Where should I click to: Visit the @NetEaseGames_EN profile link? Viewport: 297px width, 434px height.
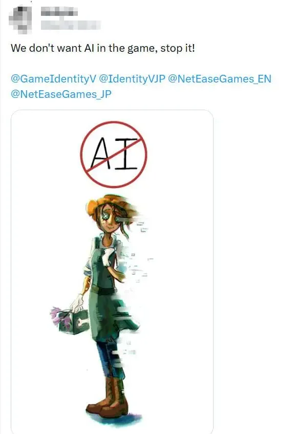point(220,79)
